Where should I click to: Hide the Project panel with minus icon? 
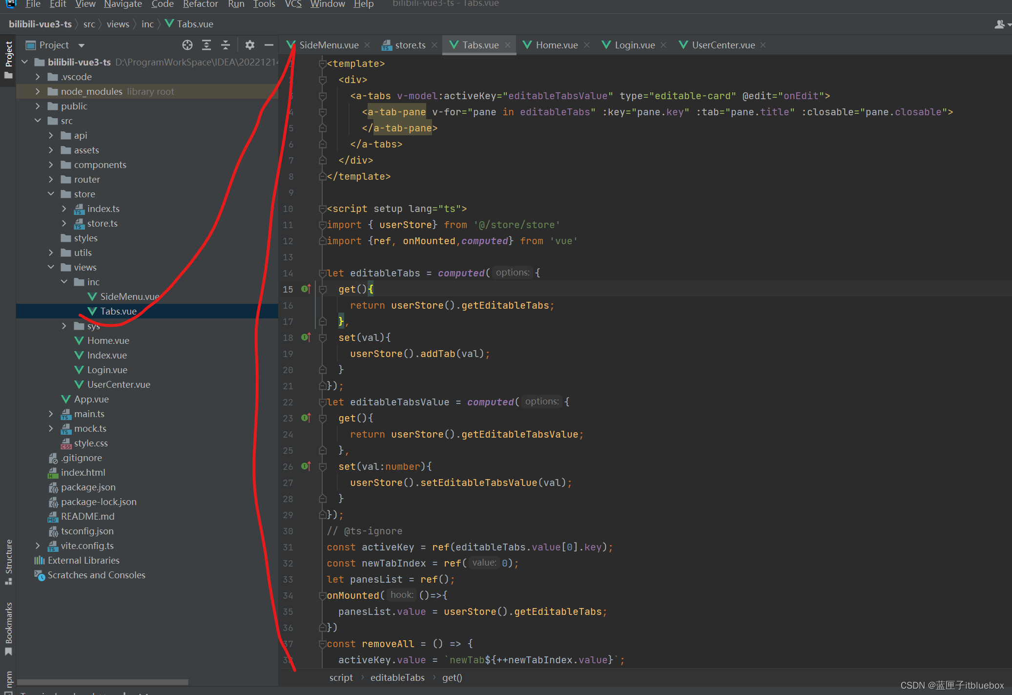tap(268, 45)
